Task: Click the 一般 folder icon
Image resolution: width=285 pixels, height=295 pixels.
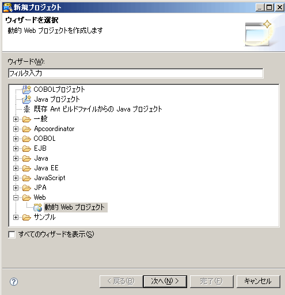Action: click(x=26, y=119)
